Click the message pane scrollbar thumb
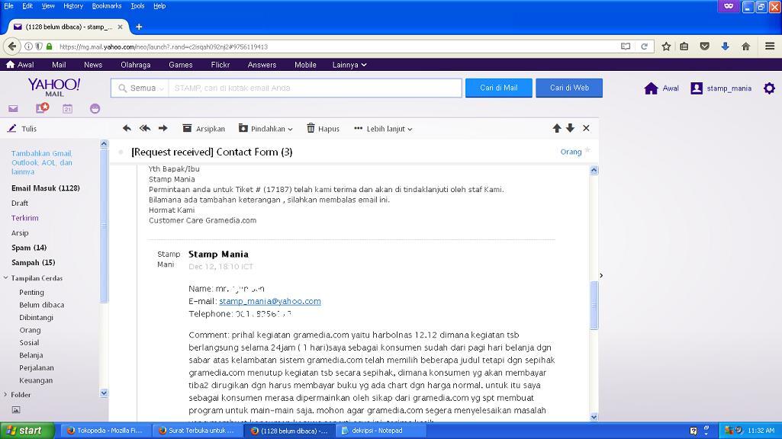Screen dimensions: 782x439 tap(594, 305)
